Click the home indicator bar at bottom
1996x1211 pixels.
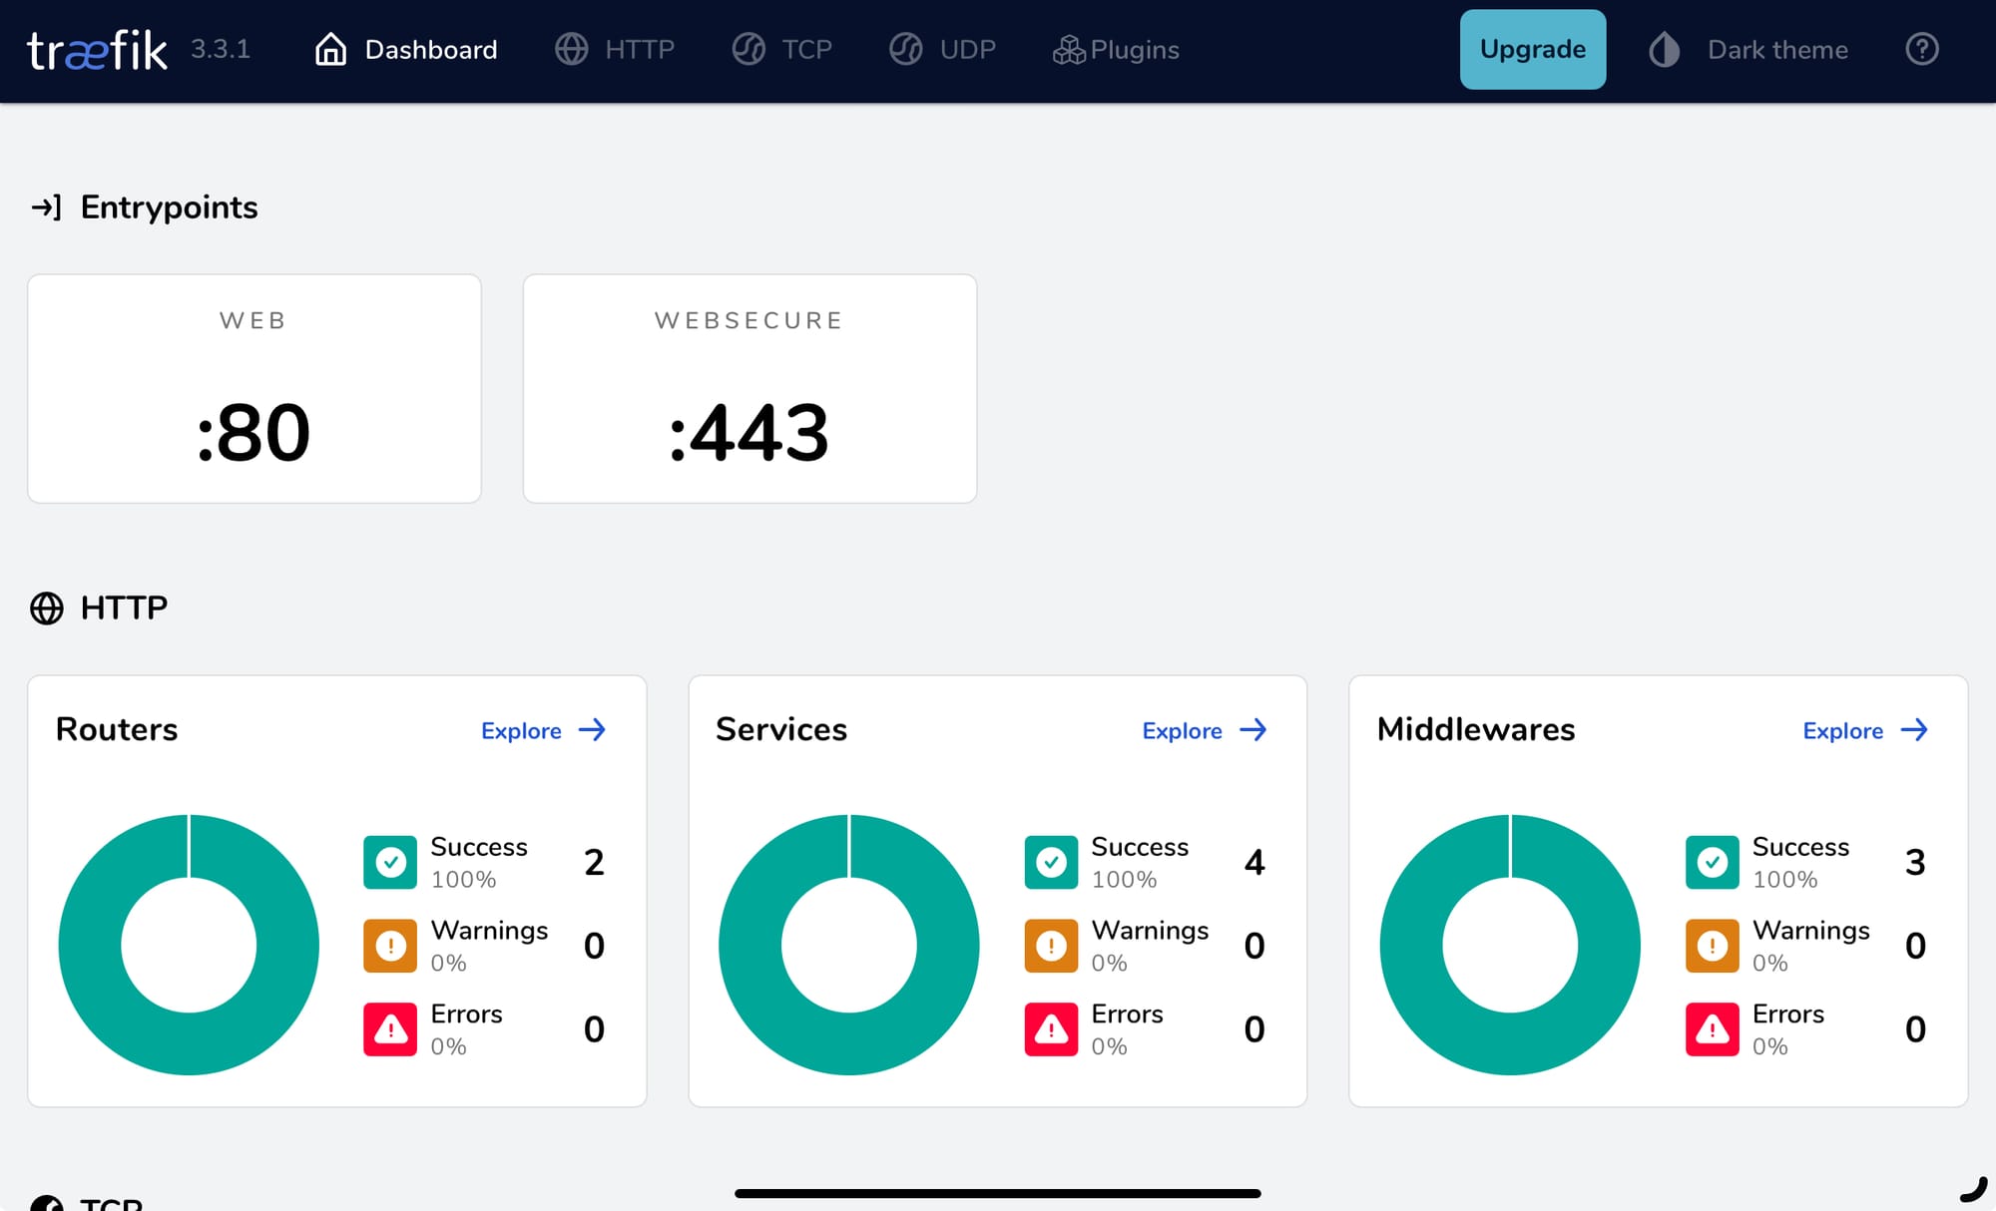998,1193
